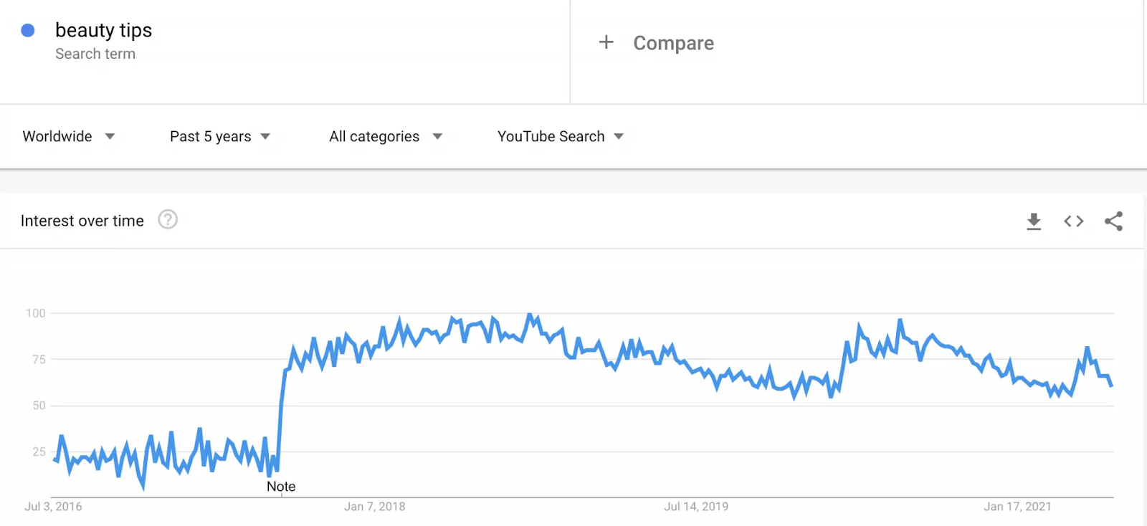Add a comparison term with Compare
The height and width of the screenshot is (526, 1147).
(674, 43)
